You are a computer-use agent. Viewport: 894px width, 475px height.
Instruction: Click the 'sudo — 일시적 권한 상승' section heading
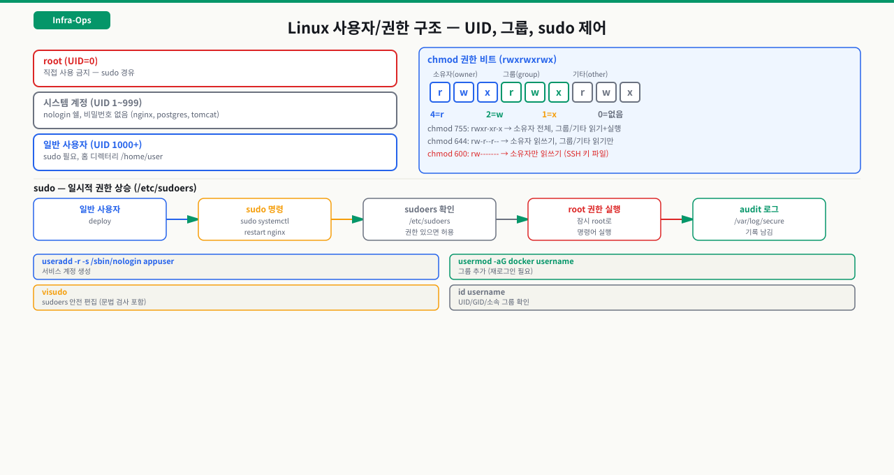(115, 188)
